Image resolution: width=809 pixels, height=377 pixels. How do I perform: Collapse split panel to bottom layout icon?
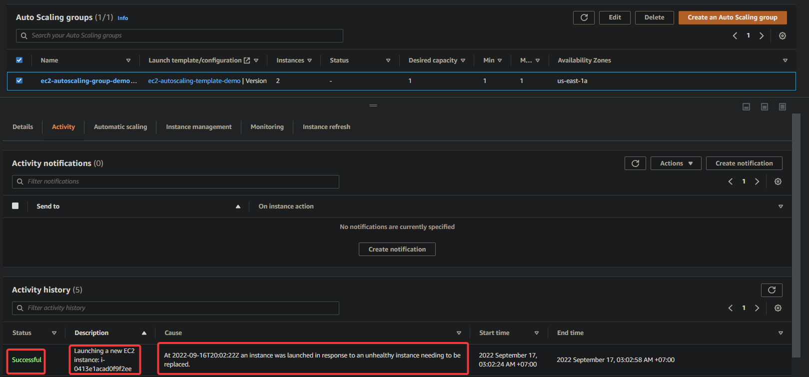[x=746, y=107]
